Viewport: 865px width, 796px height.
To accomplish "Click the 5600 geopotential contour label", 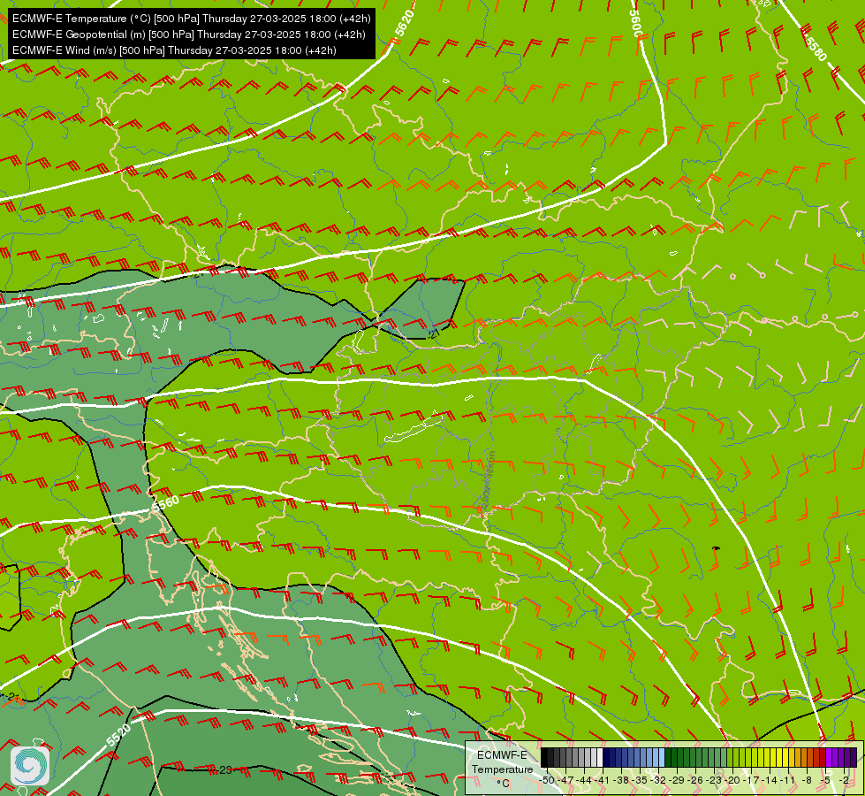I will (636, 23).
